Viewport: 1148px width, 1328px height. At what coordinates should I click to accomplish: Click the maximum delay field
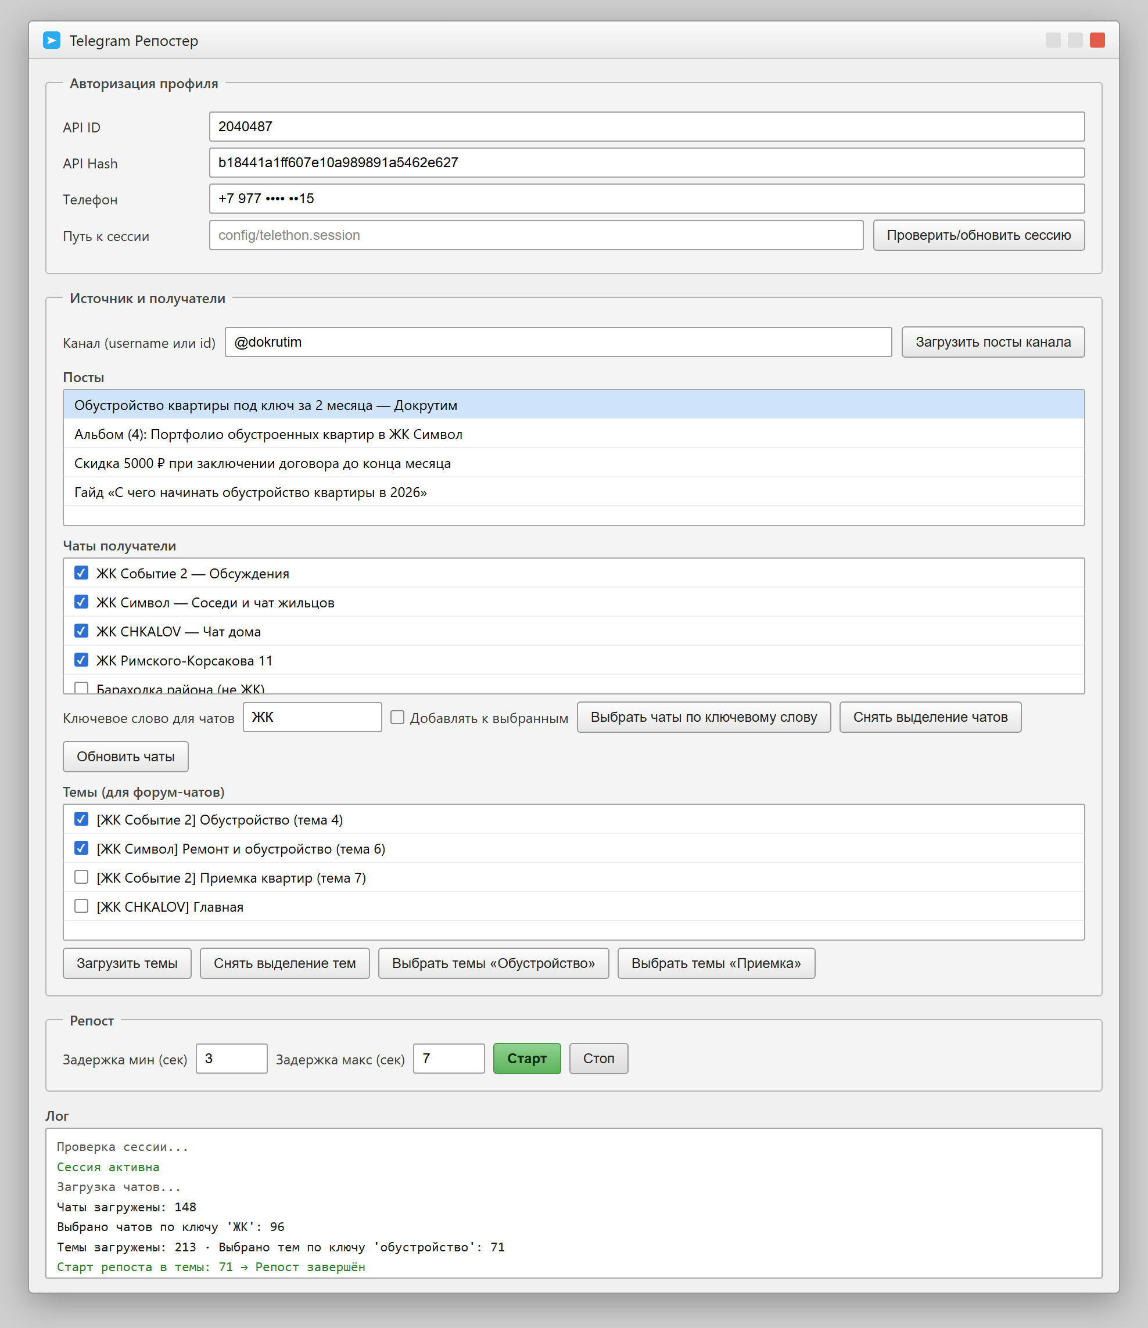[x=449, y=1059]
